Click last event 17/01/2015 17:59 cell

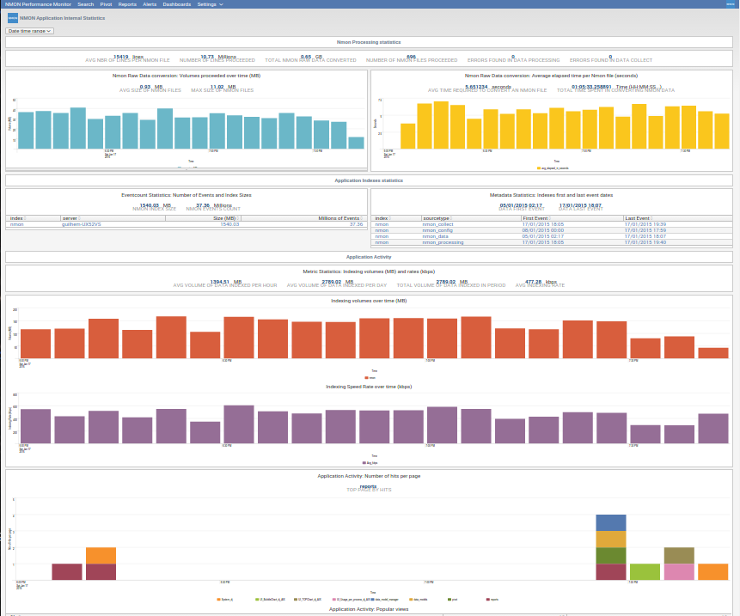[x=645, y=230]
